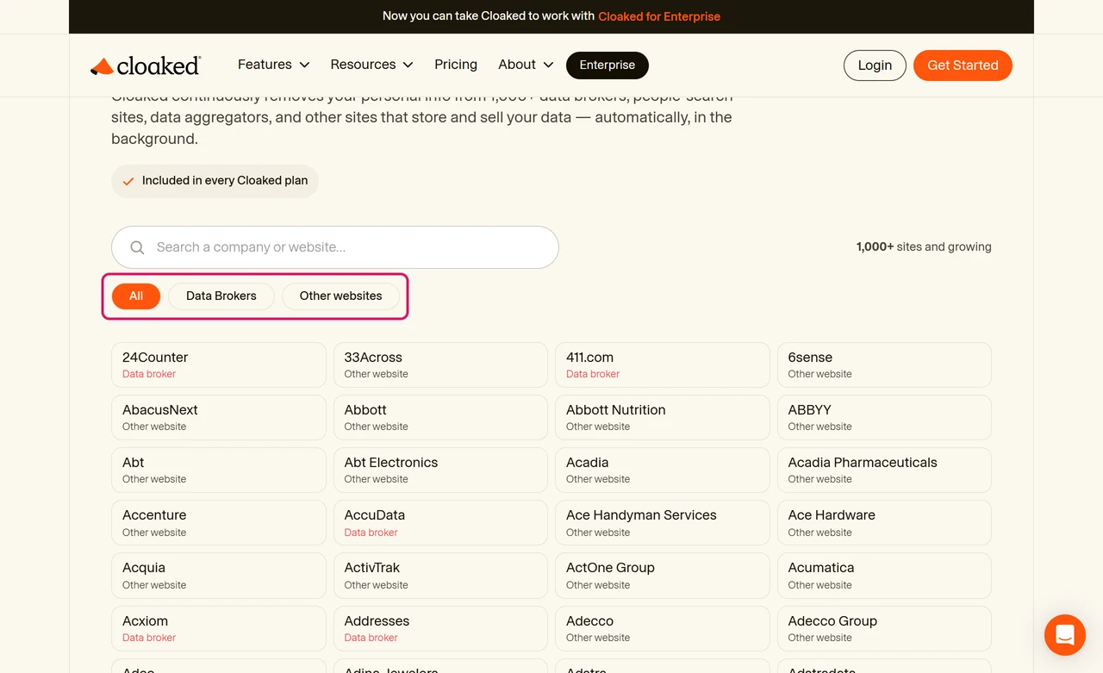The width and height of the screenshot is (1103, 673).
Task: Click the Get Started button
Action: pos(963,65)
